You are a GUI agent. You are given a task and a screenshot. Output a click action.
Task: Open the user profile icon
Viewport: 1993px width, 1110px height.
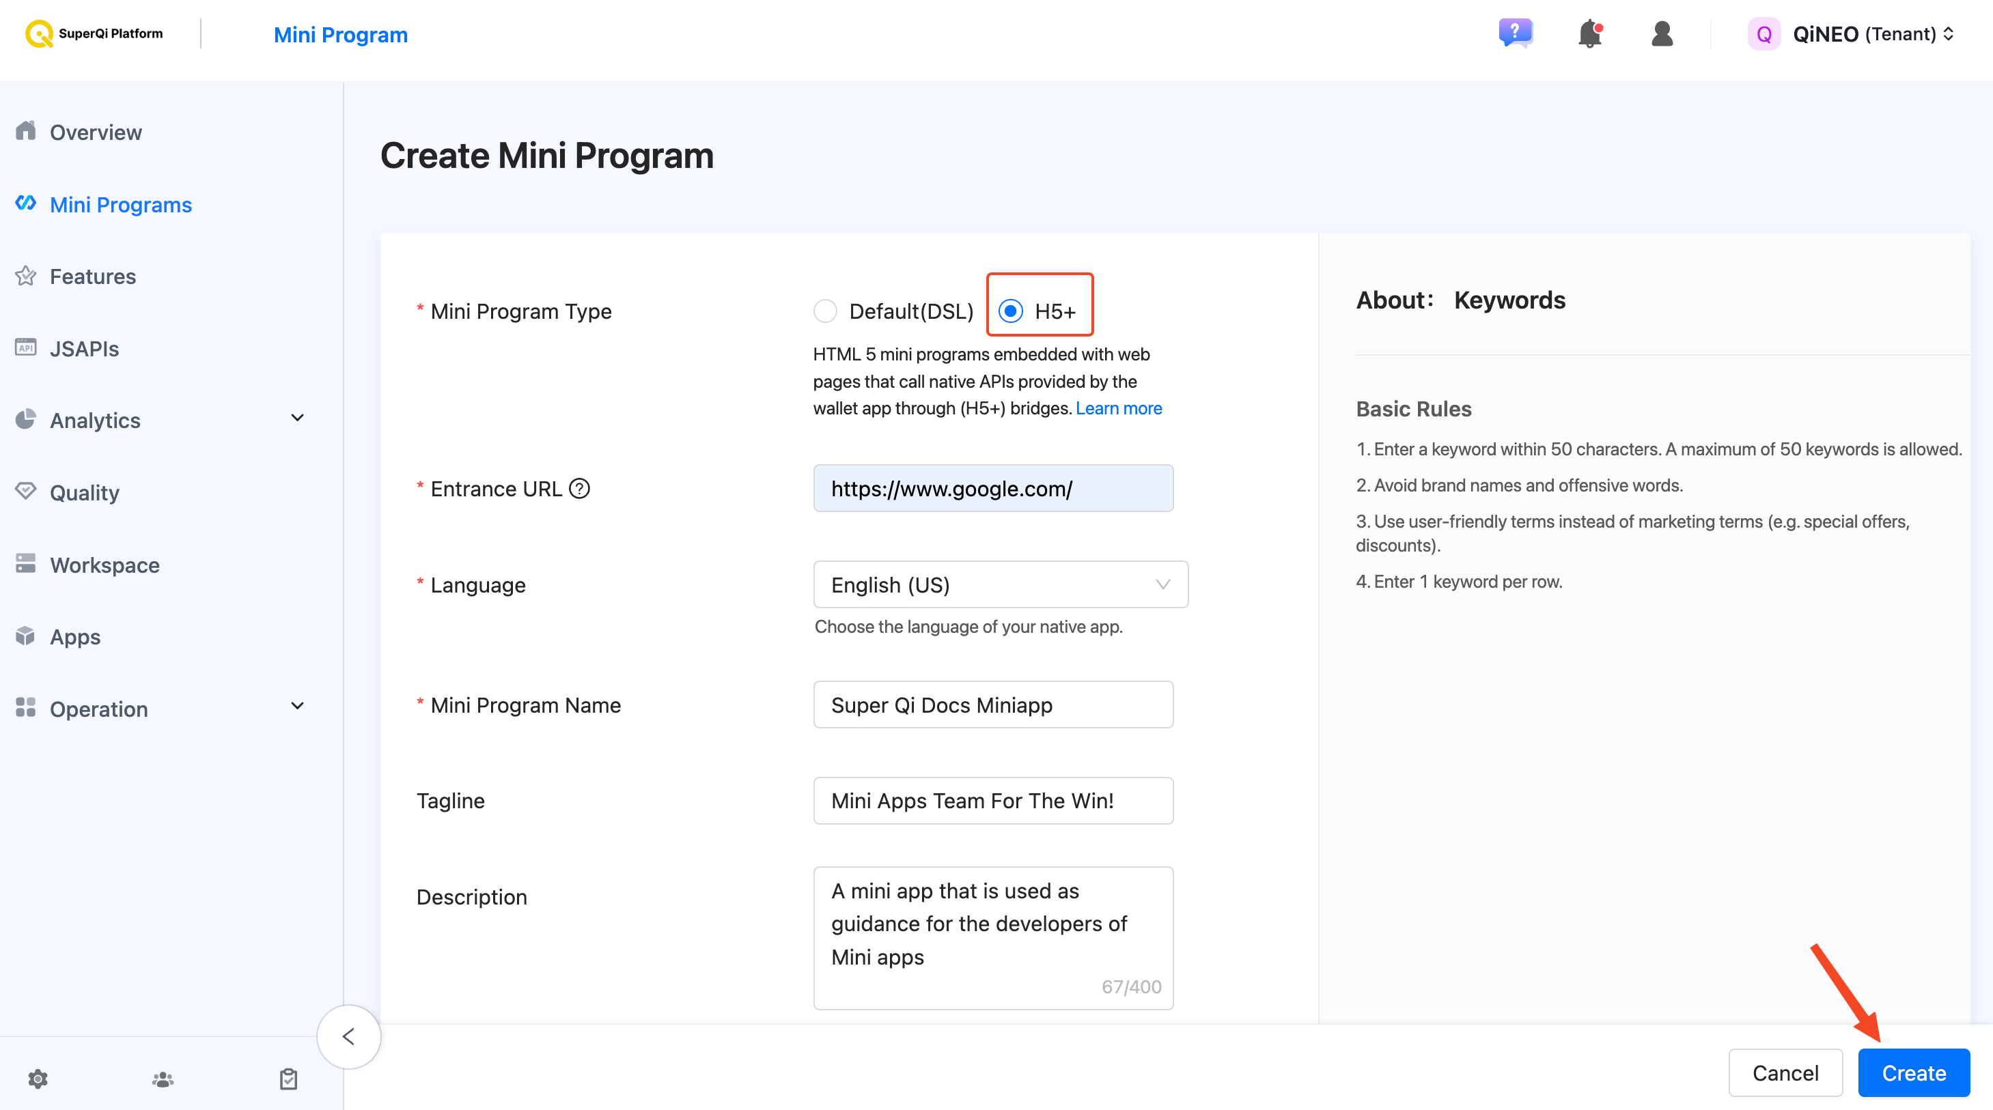(1662, 34)
